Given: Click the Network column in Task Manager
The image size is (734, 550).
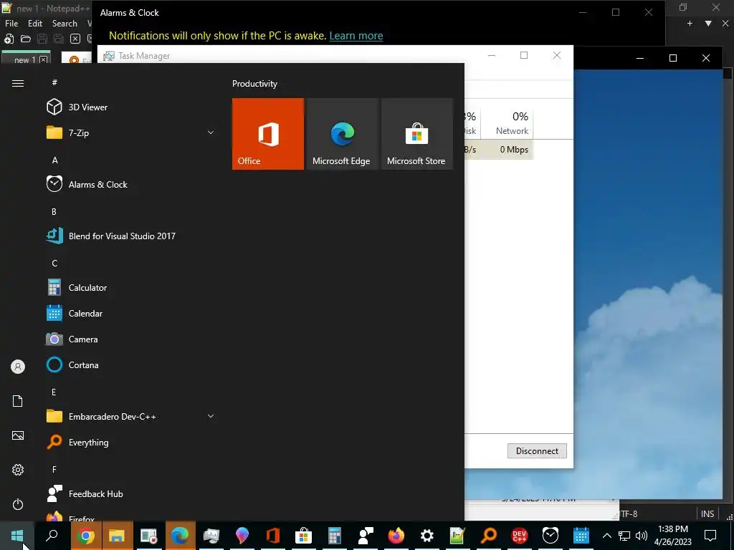Looking at the screenshot, I should (x=512, y=123).
